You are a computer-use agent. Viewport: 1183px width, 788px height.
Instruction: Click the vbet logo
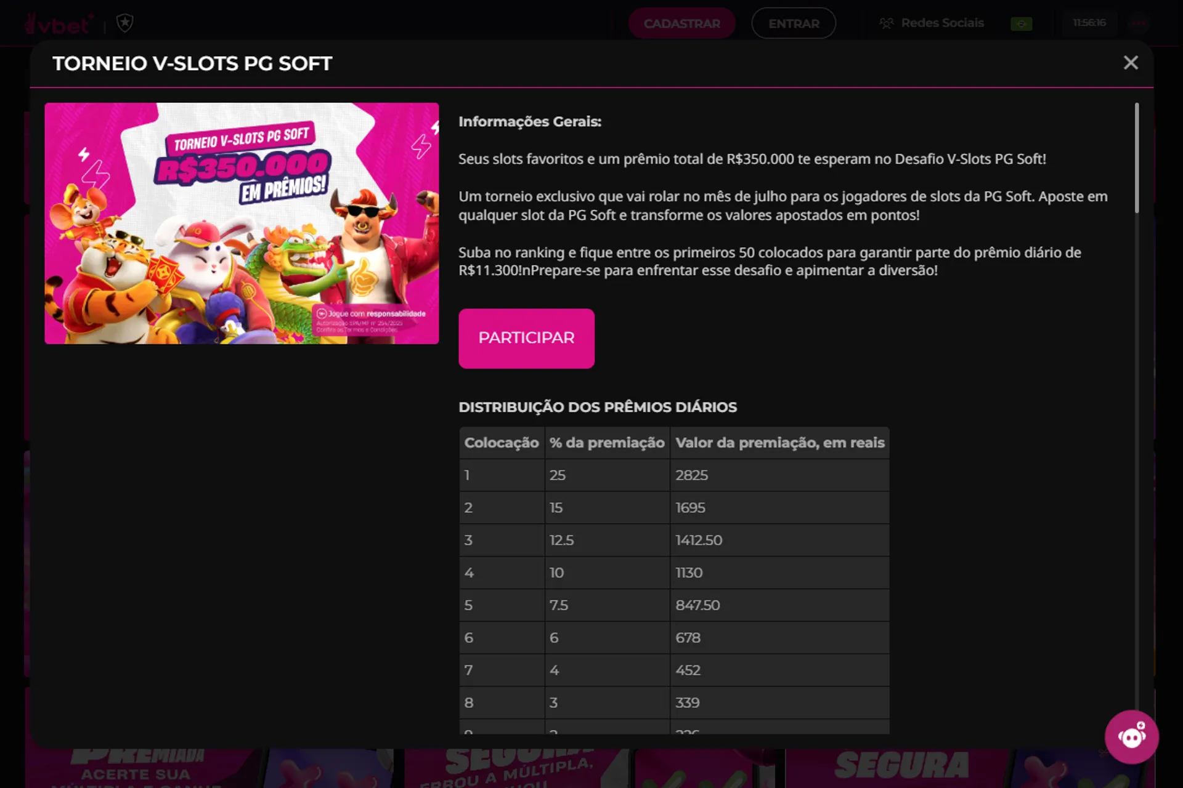pos(59,24)
